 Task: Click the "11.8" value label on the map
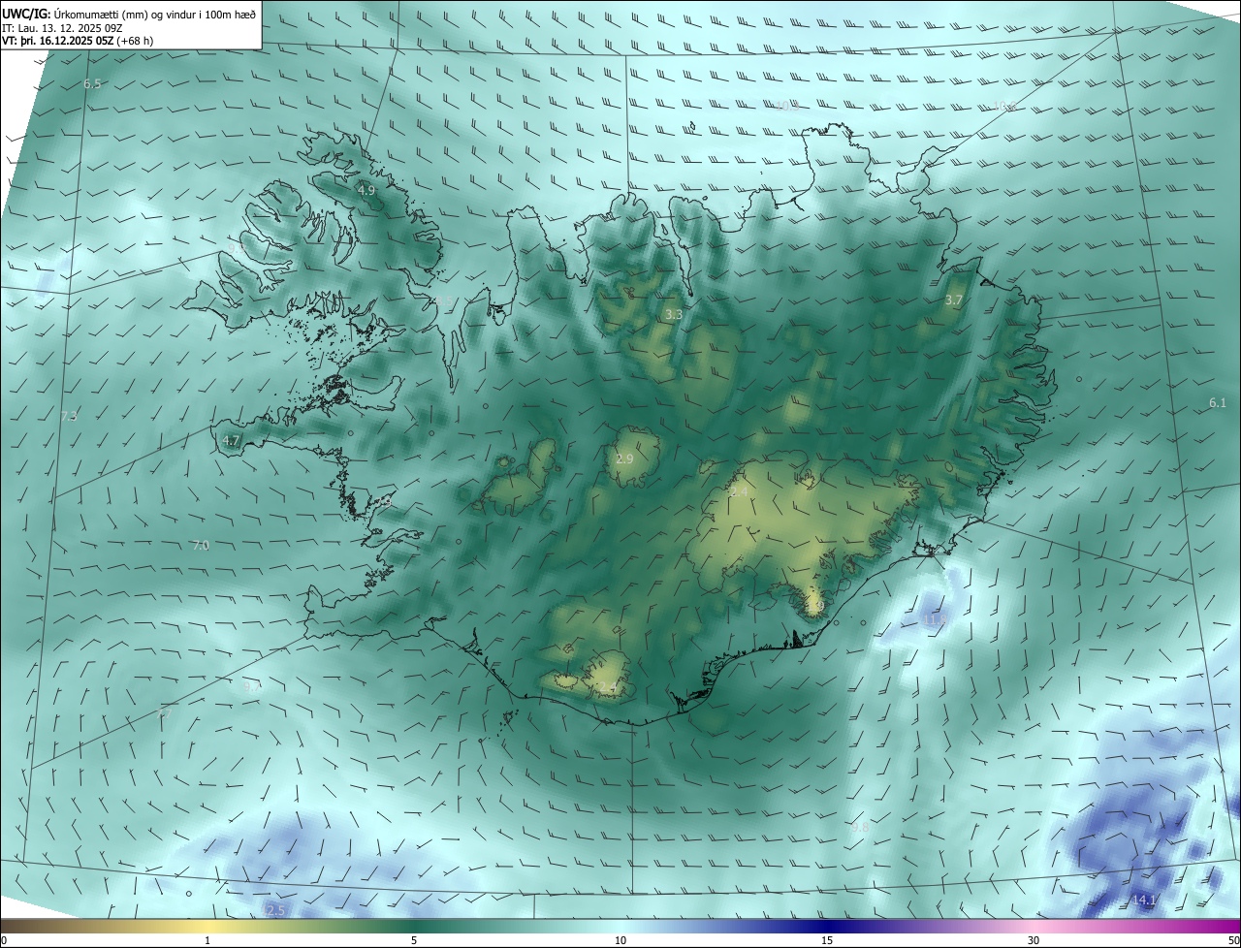coord(935,618)
